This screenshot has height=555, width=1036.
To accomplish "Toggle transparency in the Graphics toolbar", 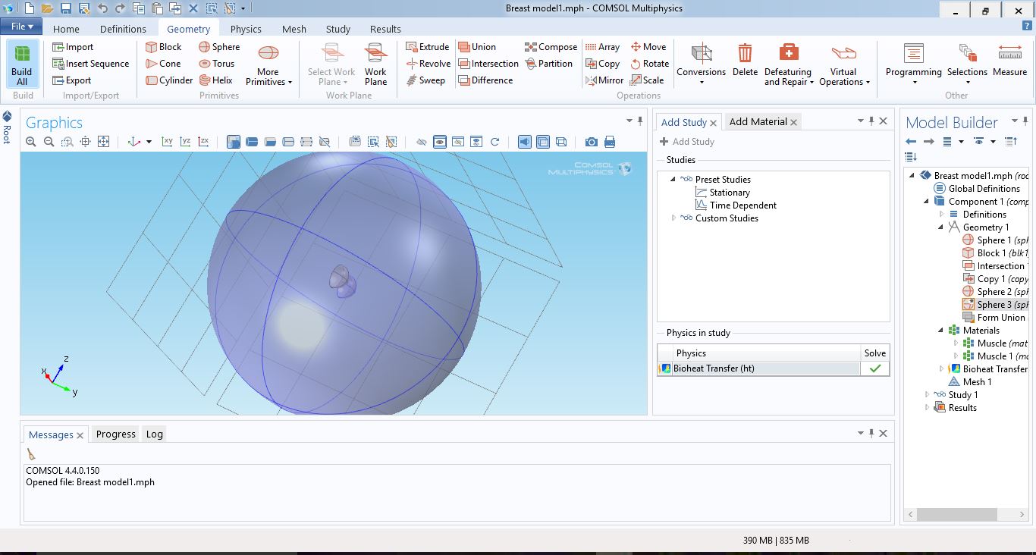I will click(x=543, y=142).
